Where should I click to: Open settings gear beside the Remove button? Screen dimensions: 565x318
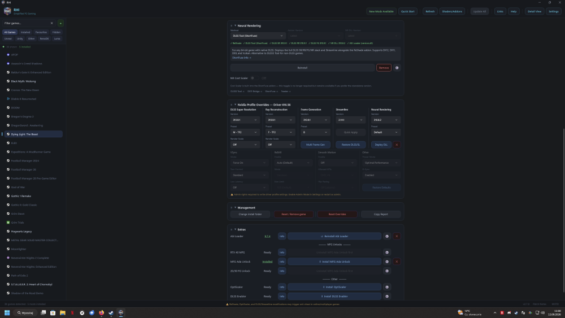[397, 68]
